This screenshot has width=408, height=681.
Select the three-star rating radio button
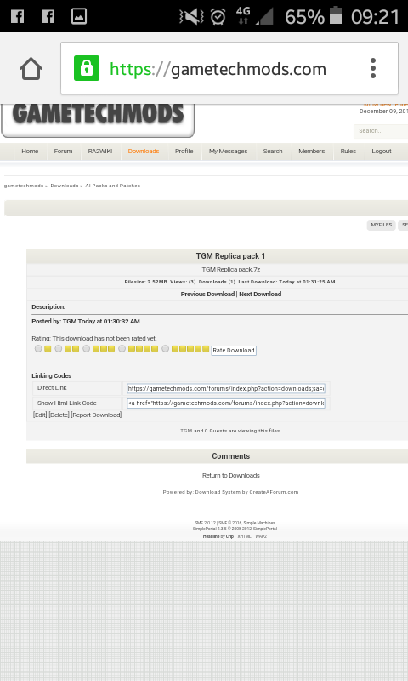[87, 349]
